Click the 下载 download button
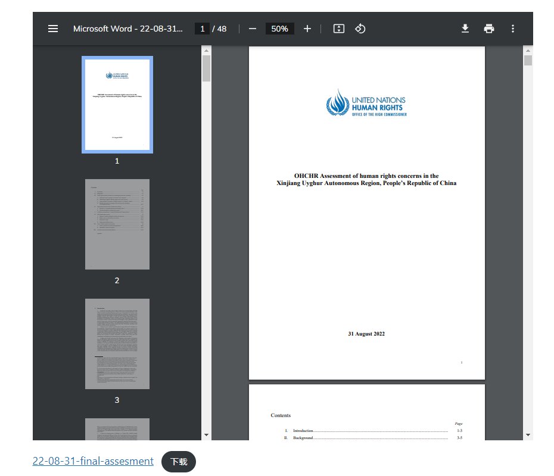554x476 pixels. (179, 462)
